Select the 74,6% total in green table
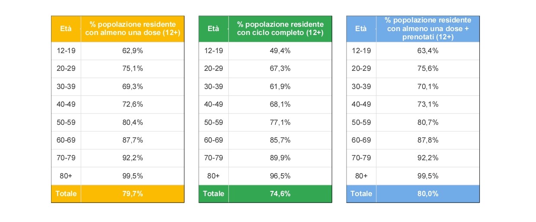The width and height of the screenshot is (536, 222). pyautogui.click(x=280, y=193)
